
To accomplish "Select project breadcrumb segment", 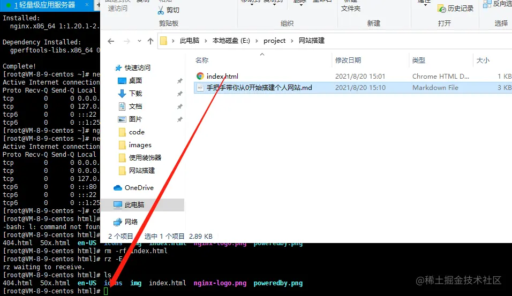I will point(274,41).
